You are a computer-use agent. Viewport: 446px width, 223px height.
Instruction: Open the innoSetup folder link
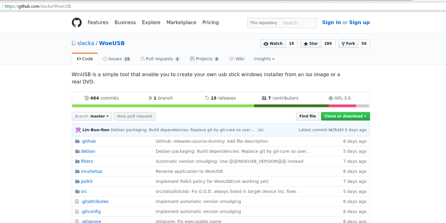pyautogui.click(x=91, y=171)
